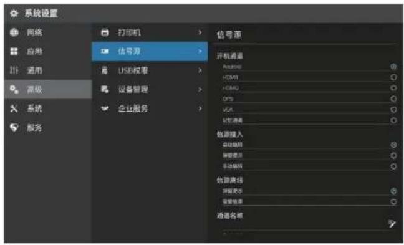Select OPS as the startup channel

(x=393, y=98)
